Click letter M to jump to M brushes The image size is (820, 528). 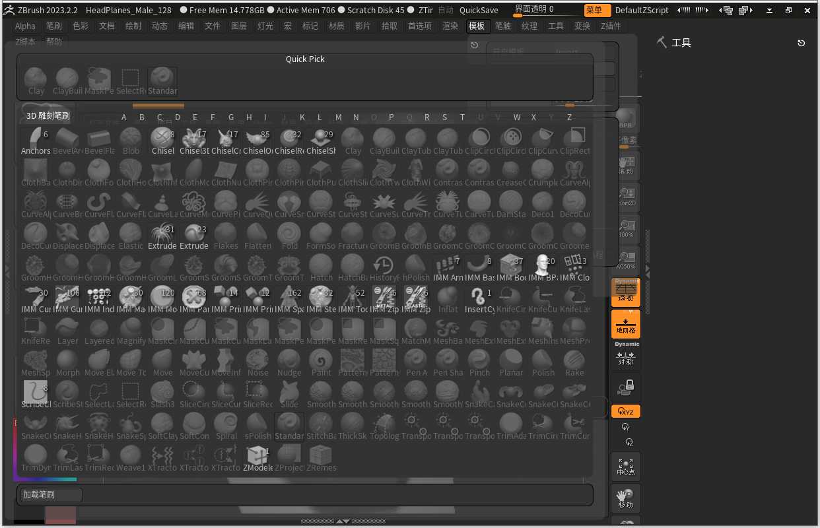click(338, 117)
